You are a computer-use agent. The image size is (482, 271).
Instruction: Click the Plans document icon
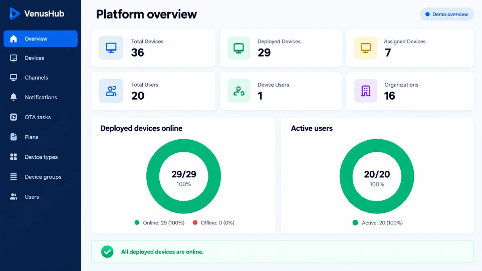click(14, 137)
